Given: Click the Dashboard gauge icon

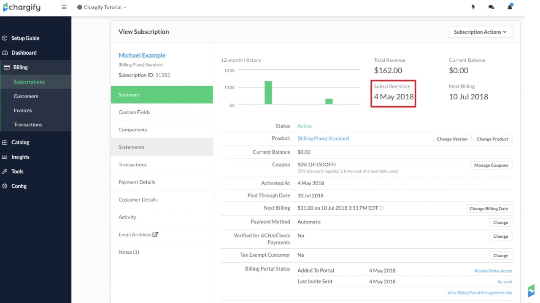Looking at the screenshot, I should 5,53.
